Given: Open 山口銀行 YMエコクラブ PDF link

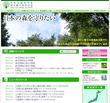Looking at the screenshot, I should point(40,94).
